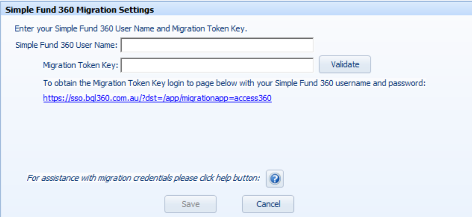Viewport: 472px width, 217px height.
Task: Click the Simple Fund 360 Migration Settings title
Action: pos(80,10)
